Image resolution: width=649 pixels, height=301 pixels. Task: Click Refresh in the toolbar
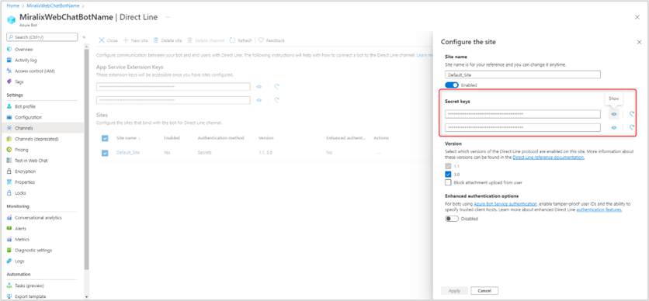tap(241, 40)
